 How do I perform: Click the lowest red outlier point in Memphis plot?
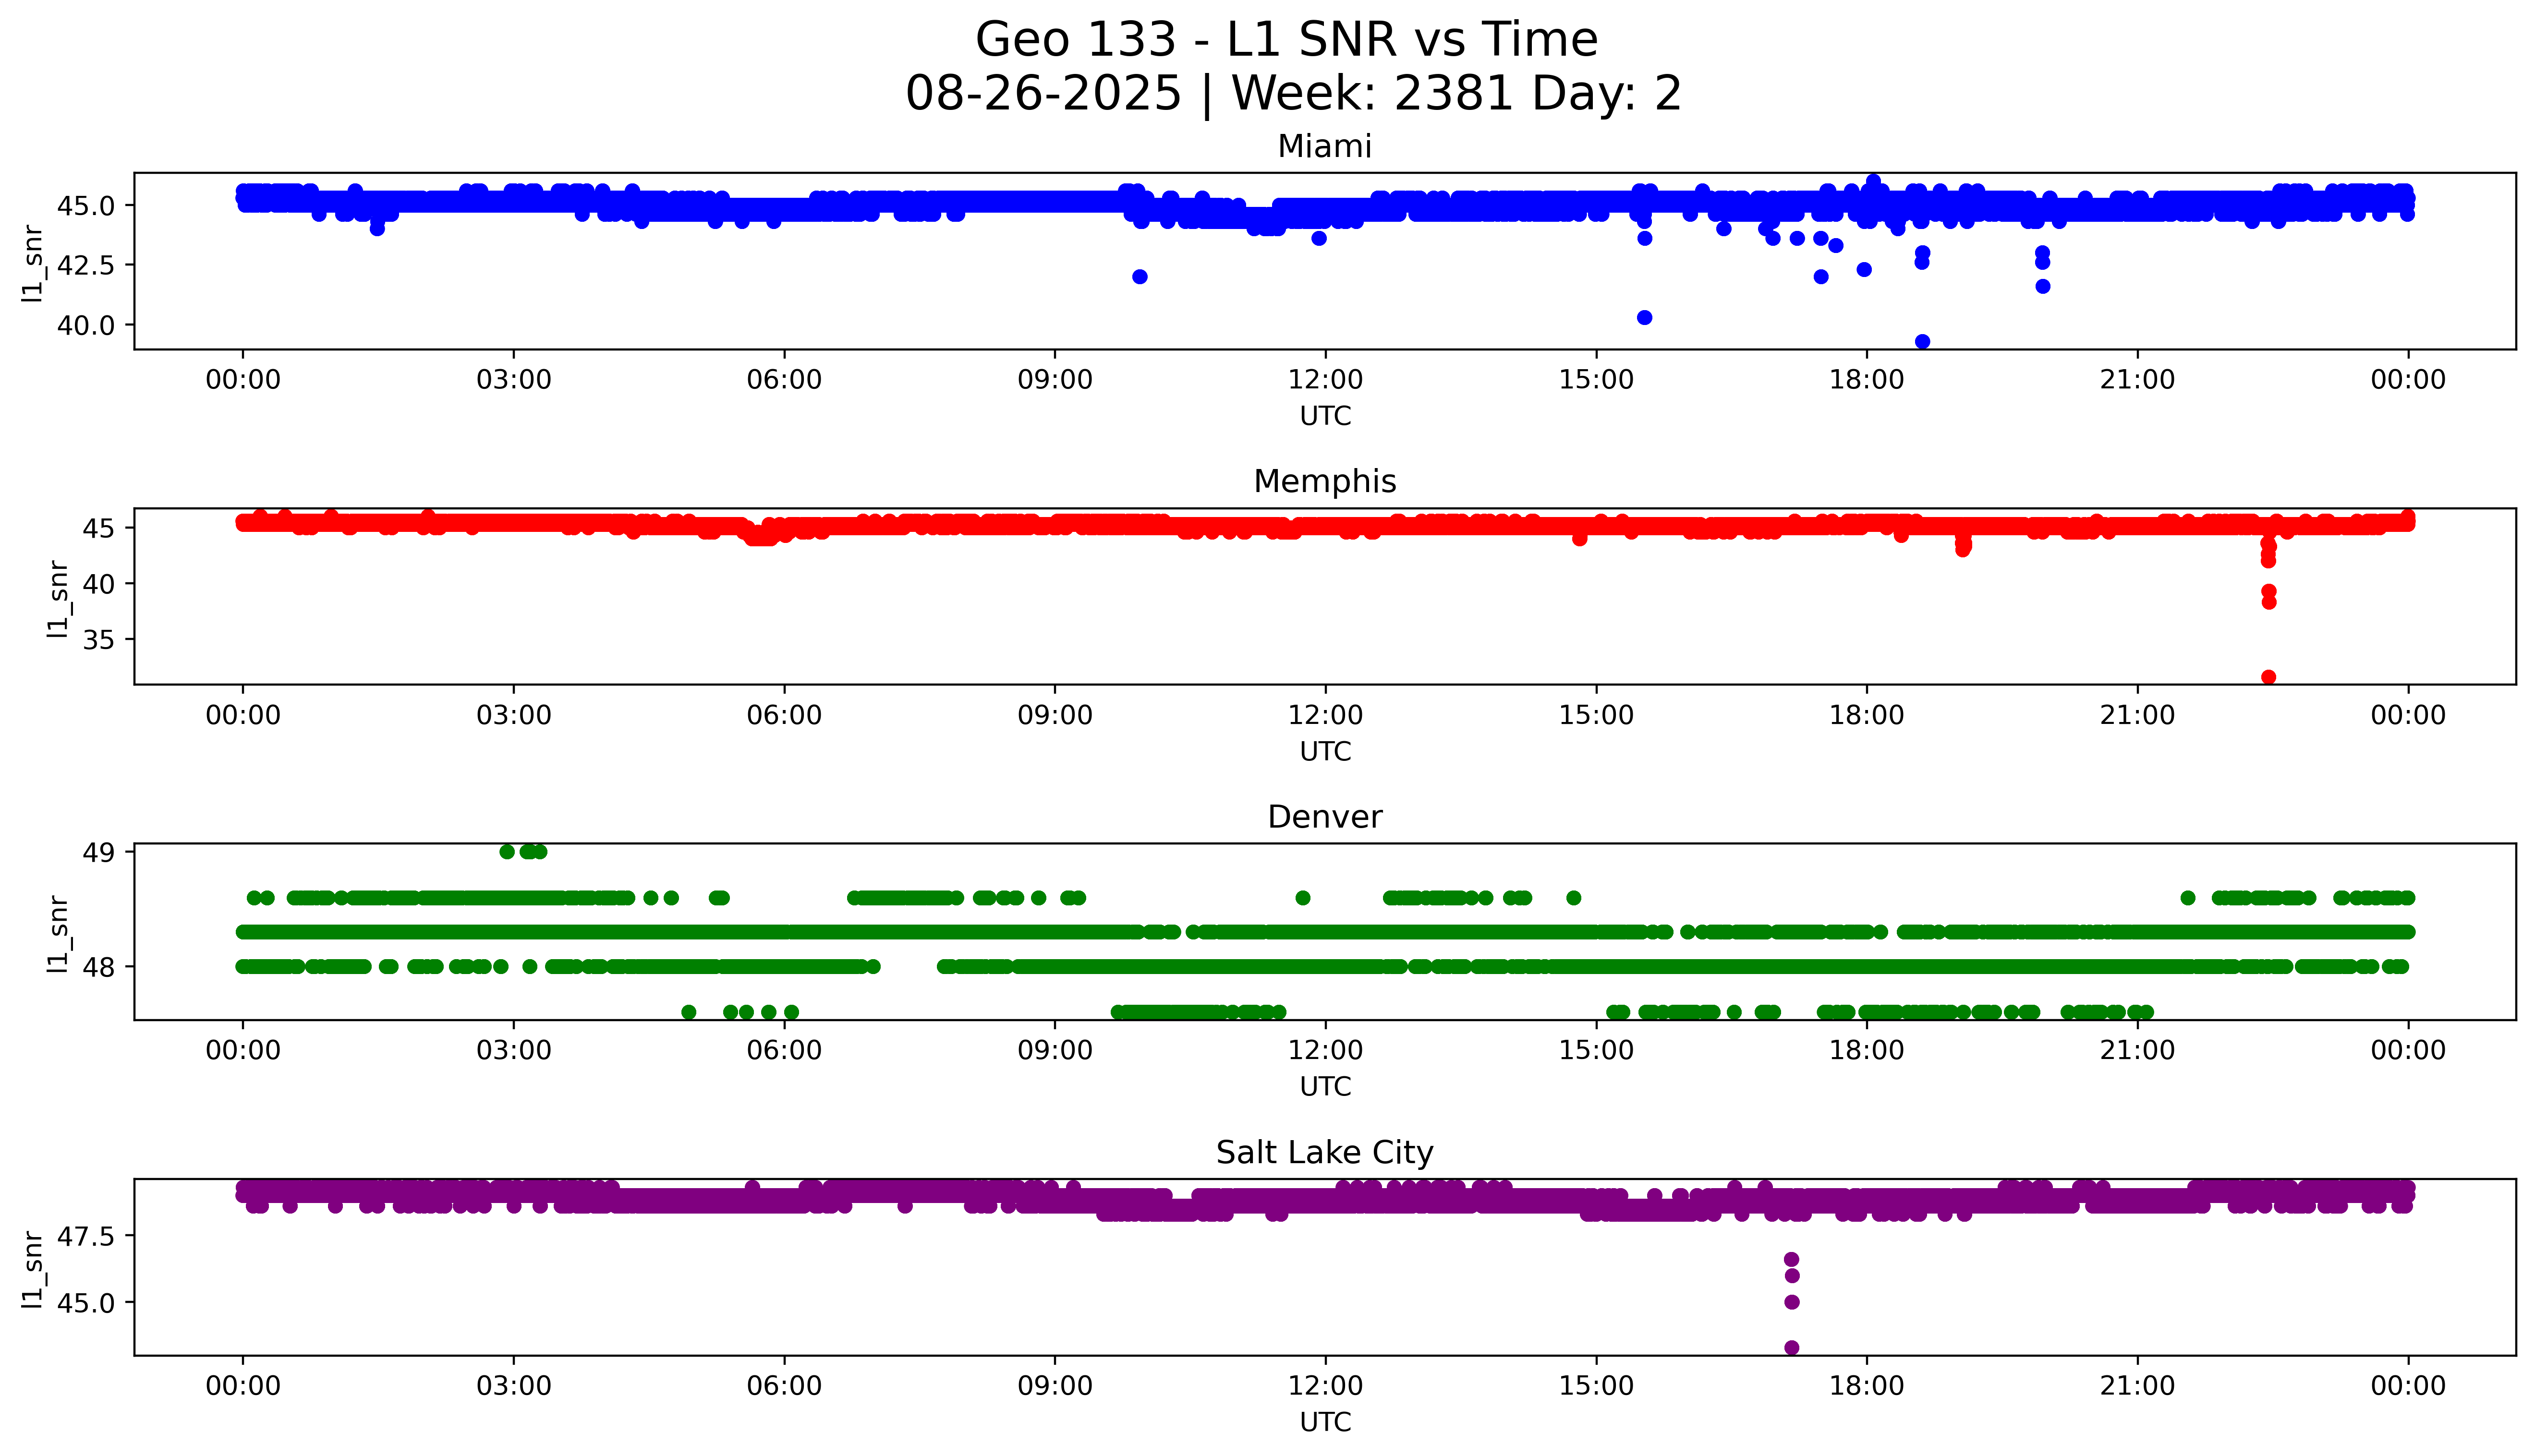click(x=2269, y=677)
